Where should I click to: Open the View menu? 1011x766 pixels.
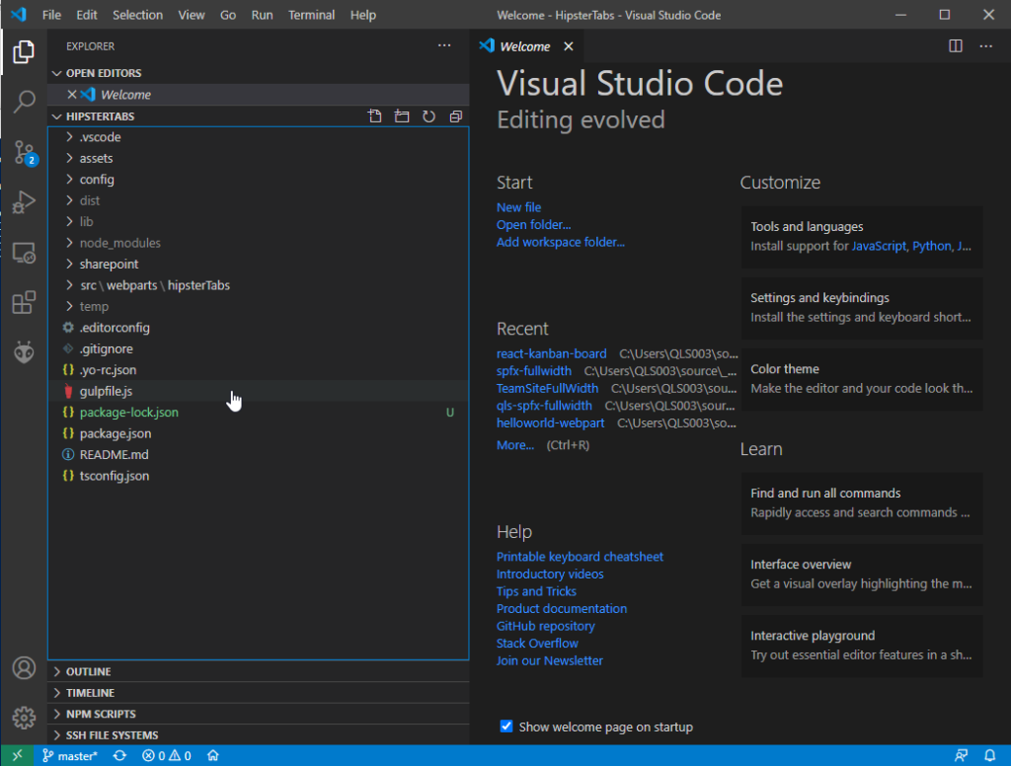(x=191, y=15)
